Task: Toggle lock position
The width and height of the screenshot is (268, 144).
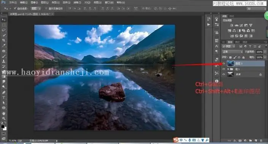Action: click(239, 57)
